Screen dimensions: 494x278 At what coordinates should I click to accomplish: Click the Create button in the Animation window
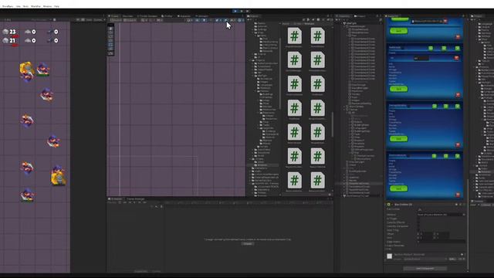coord(248,244)
